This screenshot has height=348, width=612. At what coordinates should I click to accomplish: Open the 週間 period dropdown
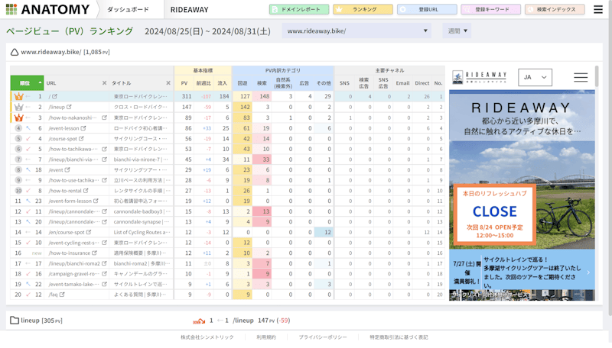coord(457,31)
